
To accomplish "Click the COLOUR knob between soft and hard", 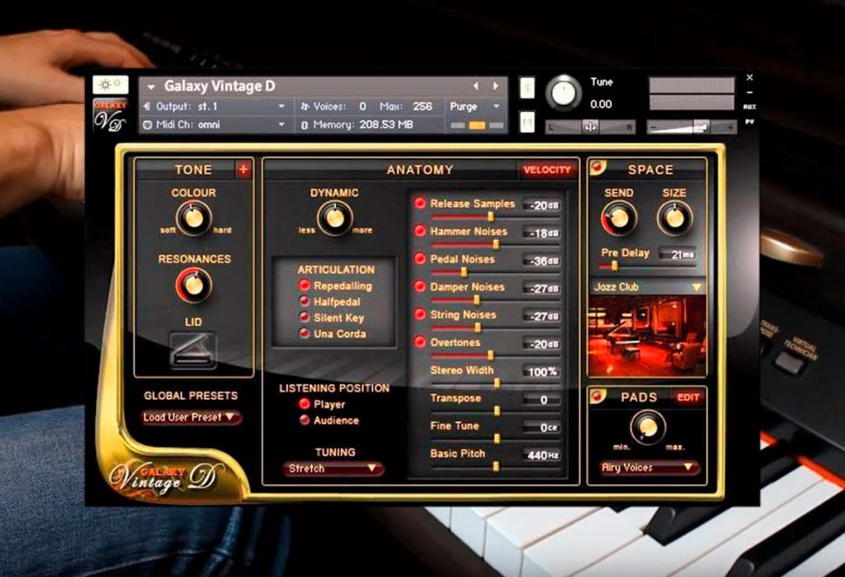I will [x=193, y=218].
